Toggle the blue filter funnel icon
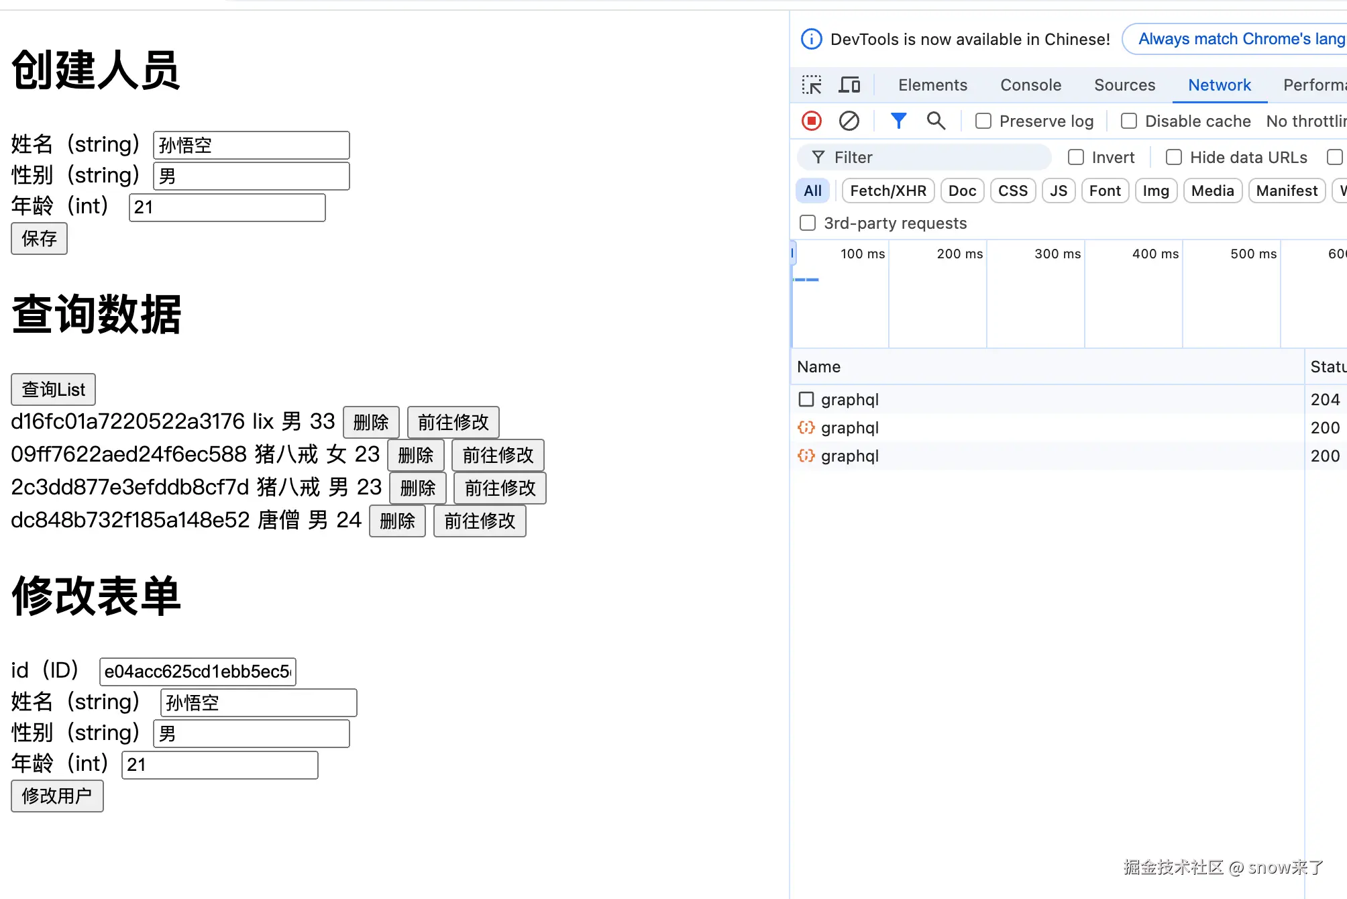 pos(898,121)
